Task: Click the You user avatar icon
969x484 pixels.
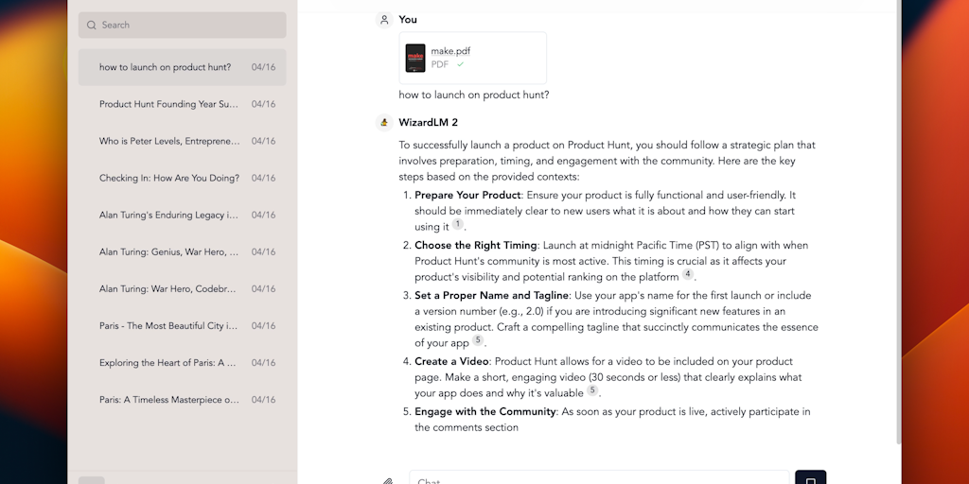Action: point(384,20)
